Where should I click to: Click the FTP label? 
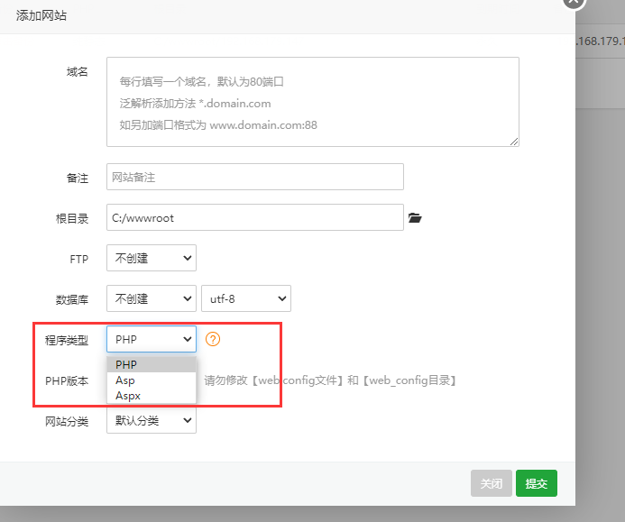click(x=79, y=260)
